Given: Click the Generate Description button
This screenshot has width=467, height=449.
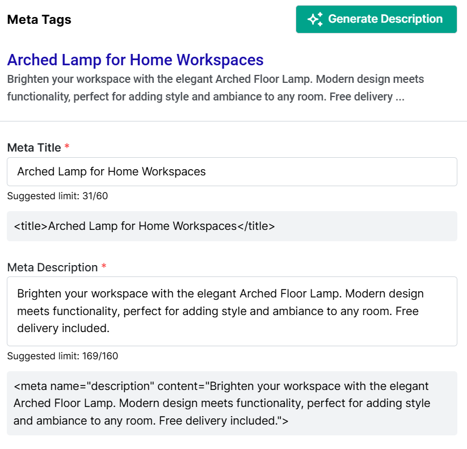Looking at the screenshot, I should click(x=376, y=19).
